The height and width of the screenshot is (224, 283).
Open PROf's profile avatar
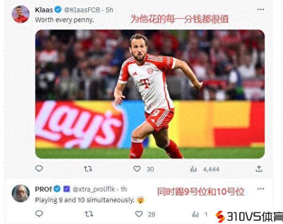[x=21, y=193]
